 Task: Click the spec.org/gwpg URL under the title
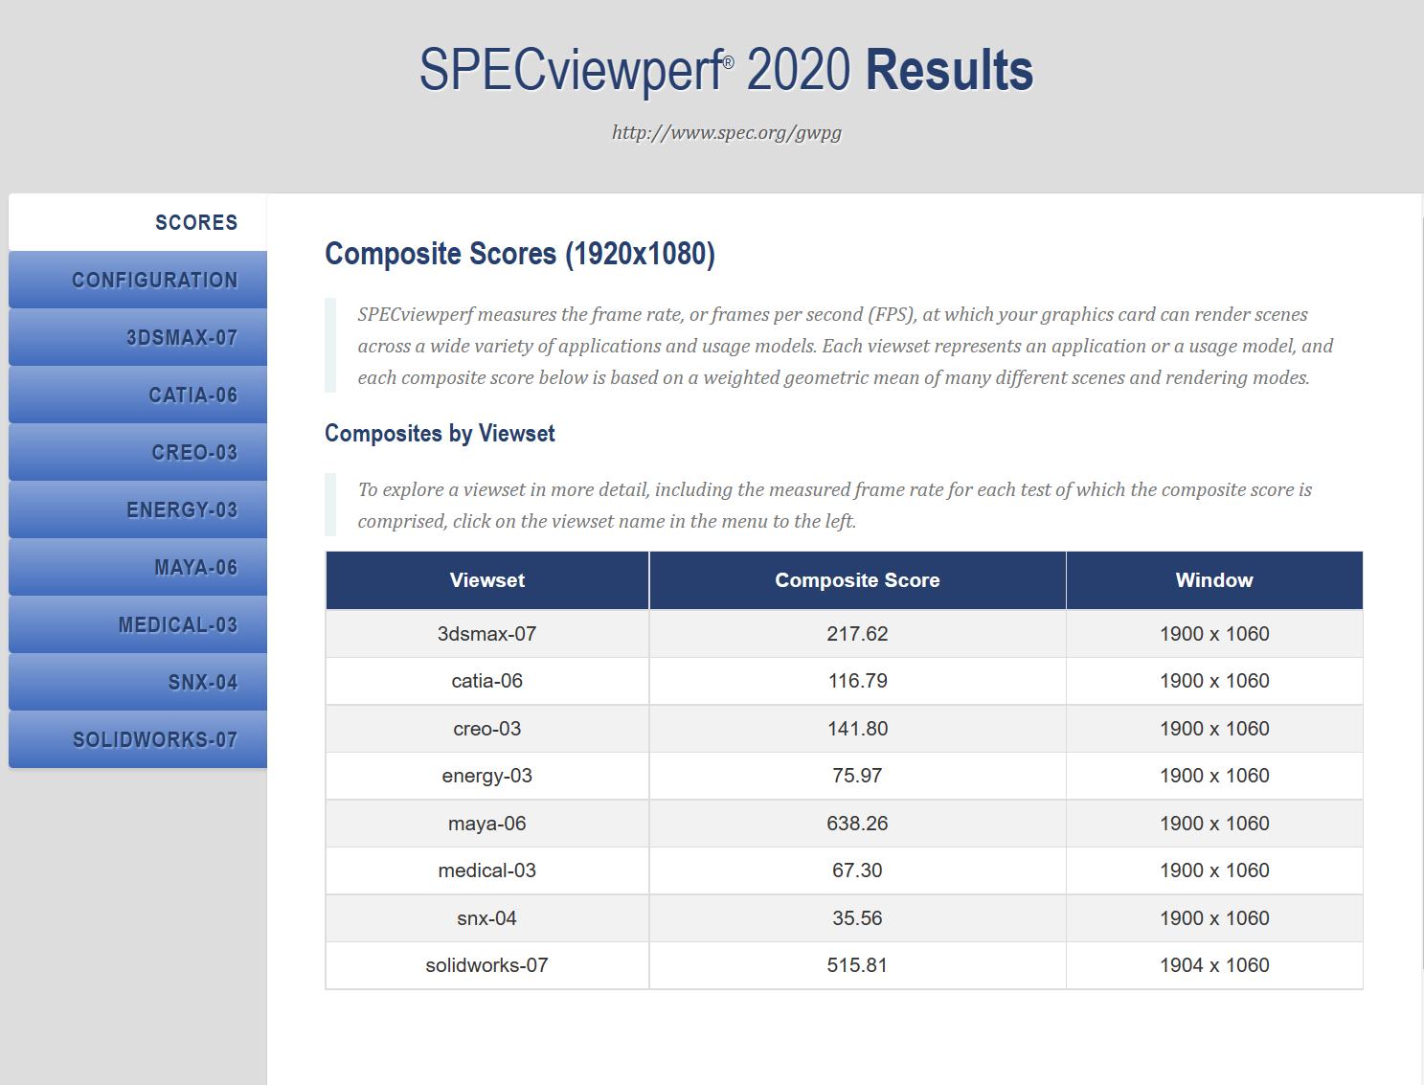pos(726,132)
